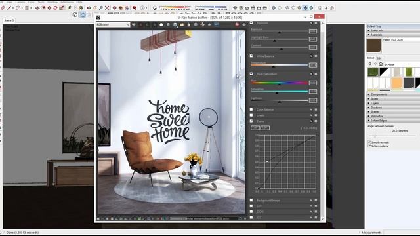Open the Camera menu

click(20, 2)
